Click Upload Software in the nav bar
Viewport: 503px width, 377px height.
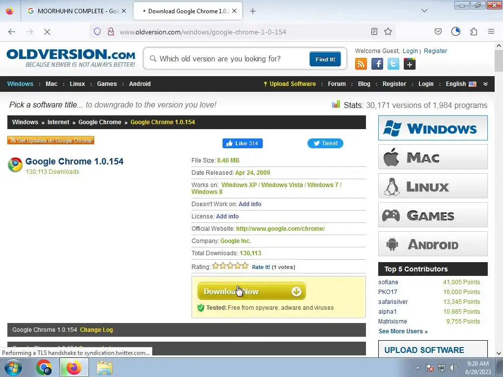(x=289, y=84)
